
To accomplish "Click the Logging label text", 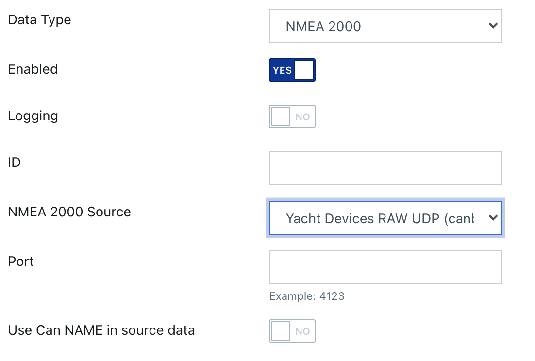I will pyautogui.click(x=33, y=116).
